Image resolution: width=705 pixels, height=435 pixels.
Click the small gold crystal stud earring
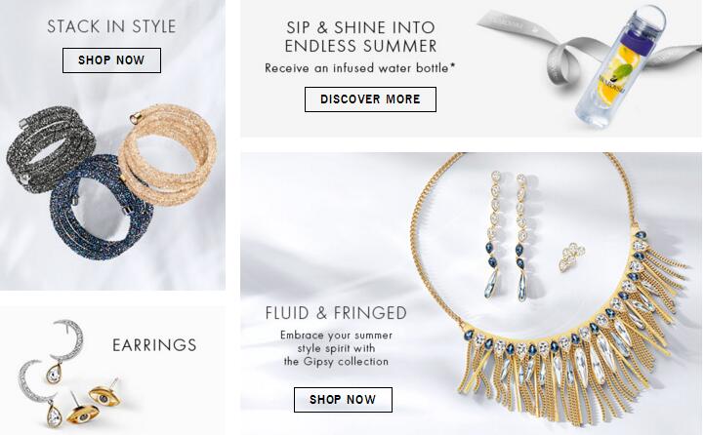point(571,257)
